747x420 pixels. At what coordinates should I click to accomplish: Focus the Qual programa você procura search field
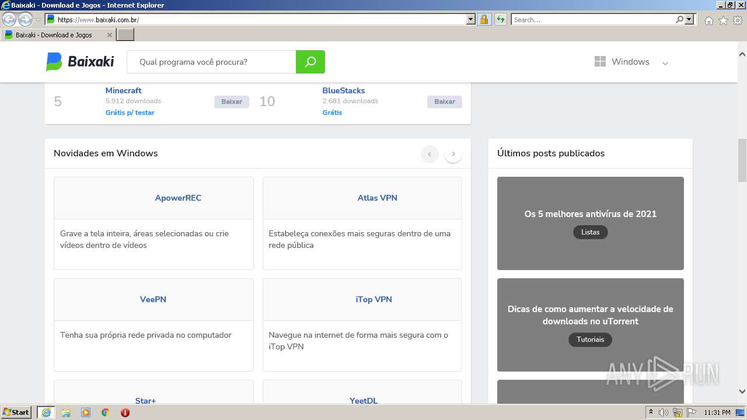pos(211,62)
